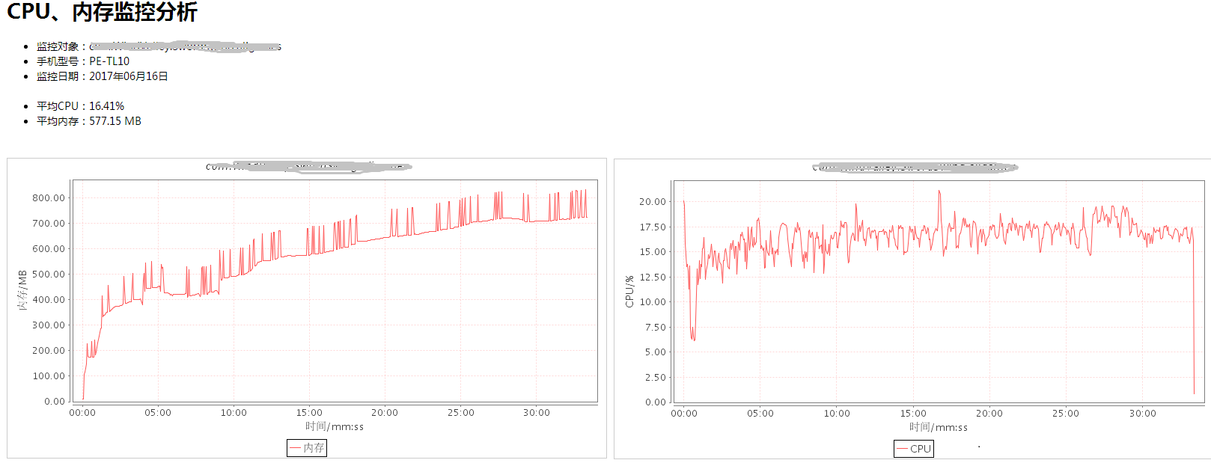Click 时间/mm:ss axis label under memory chart
Screen dimensions: 1211x463
coord(334,426)
